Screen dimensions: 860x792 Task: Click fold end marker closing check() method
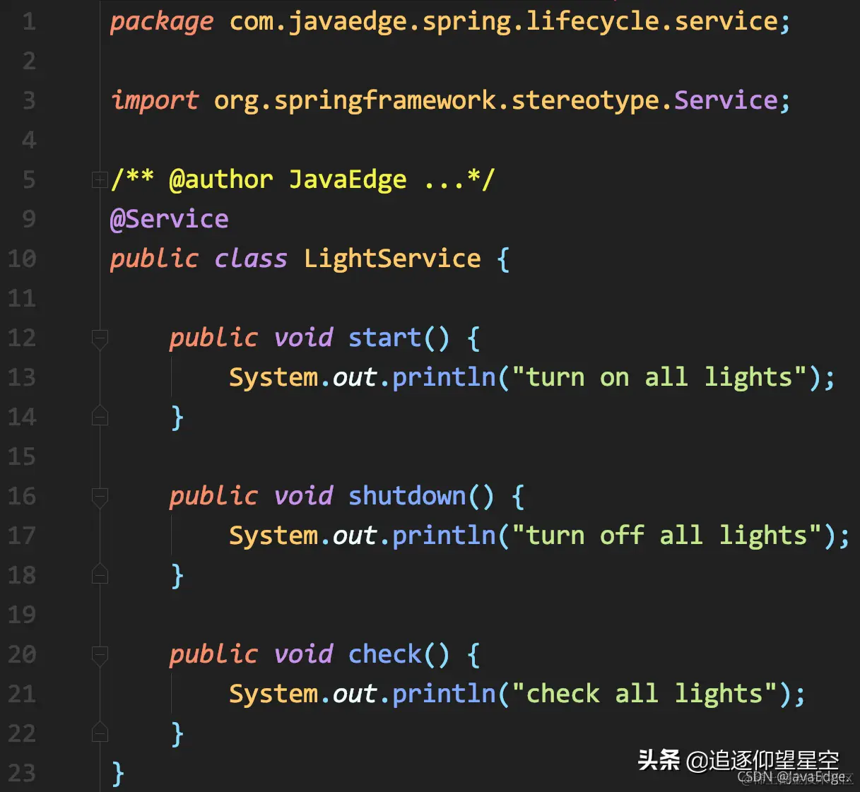(x=100, y=733)
